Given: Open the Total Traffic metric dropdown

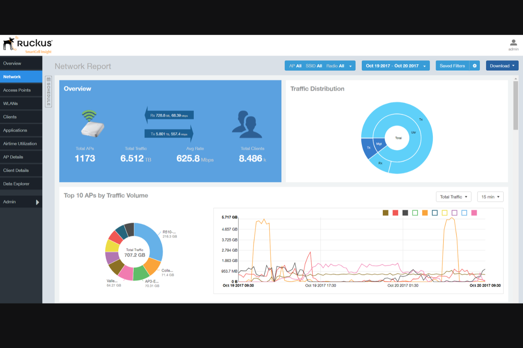Looking at the screenshot, I should pos(453,197).
